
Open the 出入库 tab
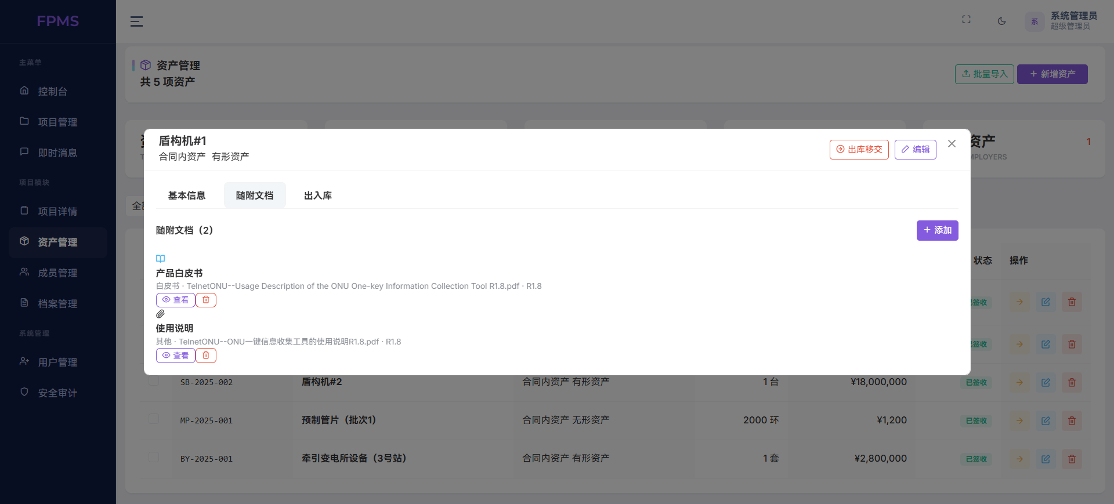point(318,195)
